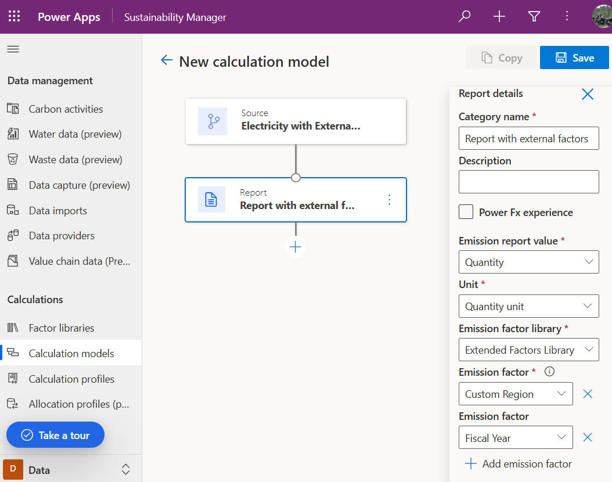
Task: Click Sustainability Manager app name
Action: 175,17
